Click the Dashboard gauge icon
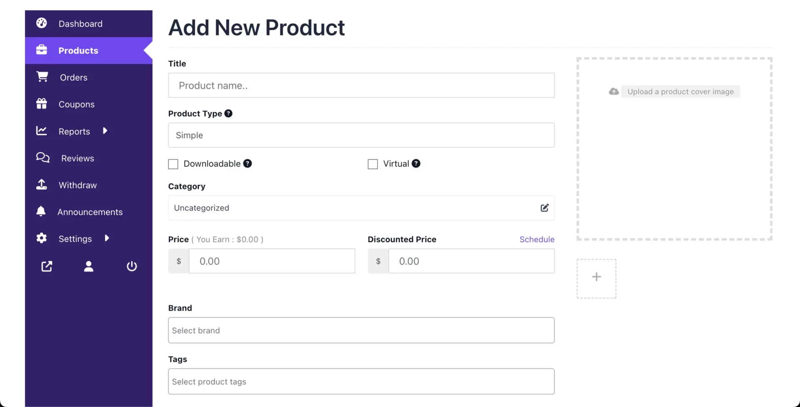Image resolution: width=800 pixels, height=407 pixels. 42,23
